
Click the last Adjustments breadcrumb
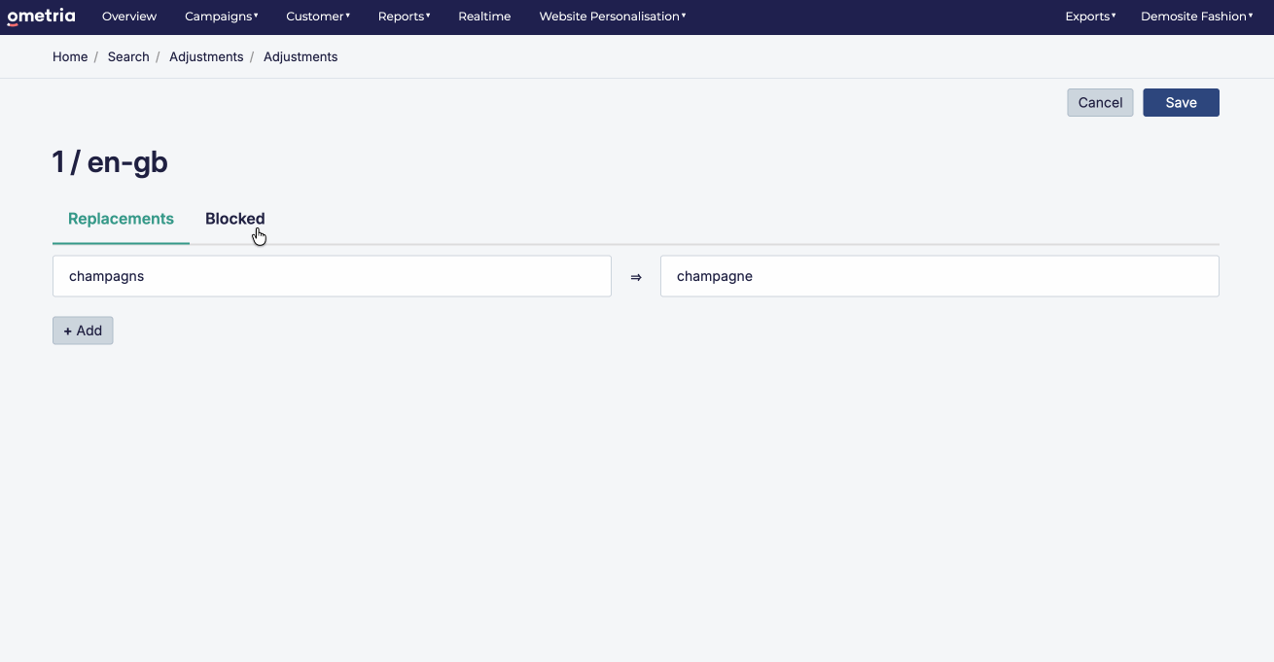[301, 56]
